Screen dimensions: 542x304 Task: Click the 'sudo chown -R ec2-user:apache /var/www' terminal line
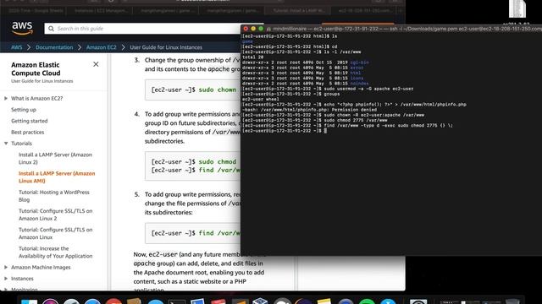click(333, 115)
